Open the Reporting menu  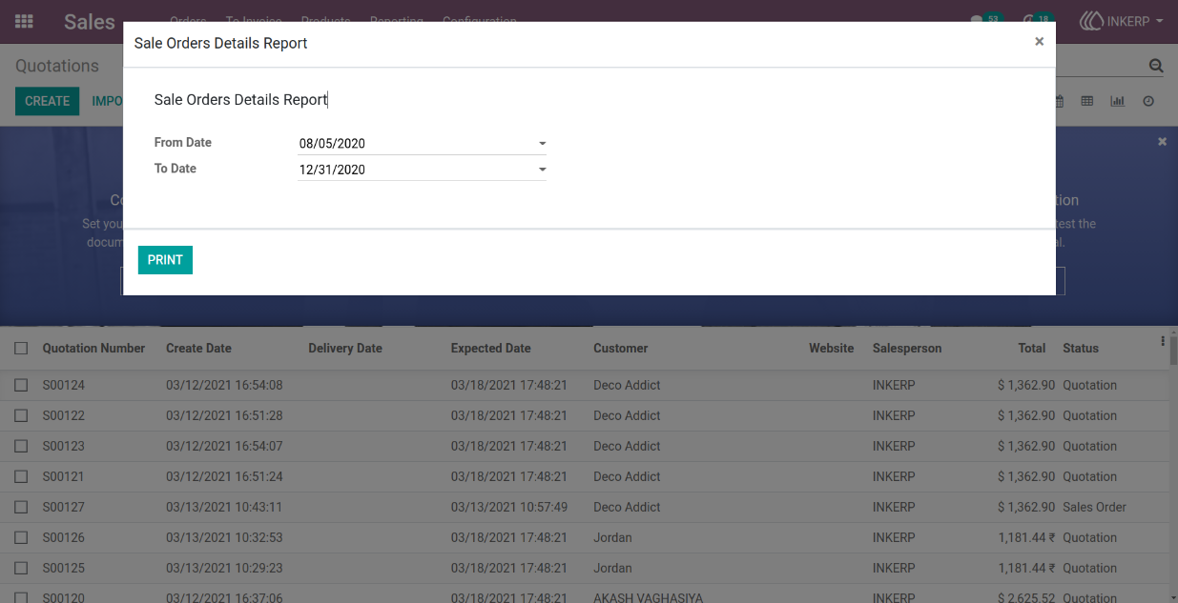pyautogui.click(x=397, y=20)
